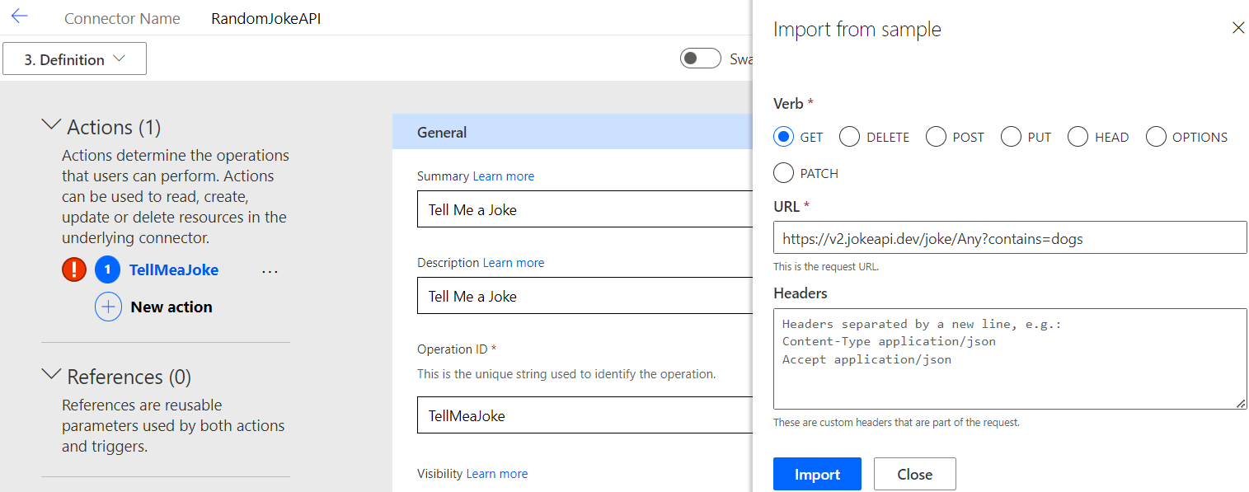
Task: Select the POST verb radio button
Action: pos(936,137)
